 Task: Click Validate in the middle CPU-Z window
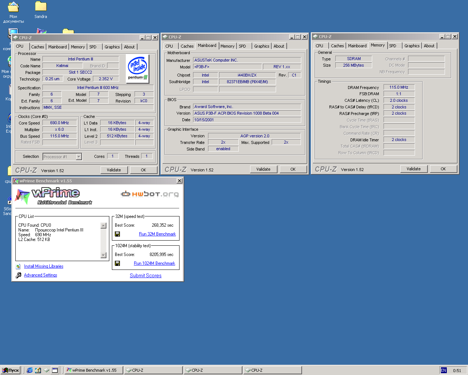(x=263, y=169)
